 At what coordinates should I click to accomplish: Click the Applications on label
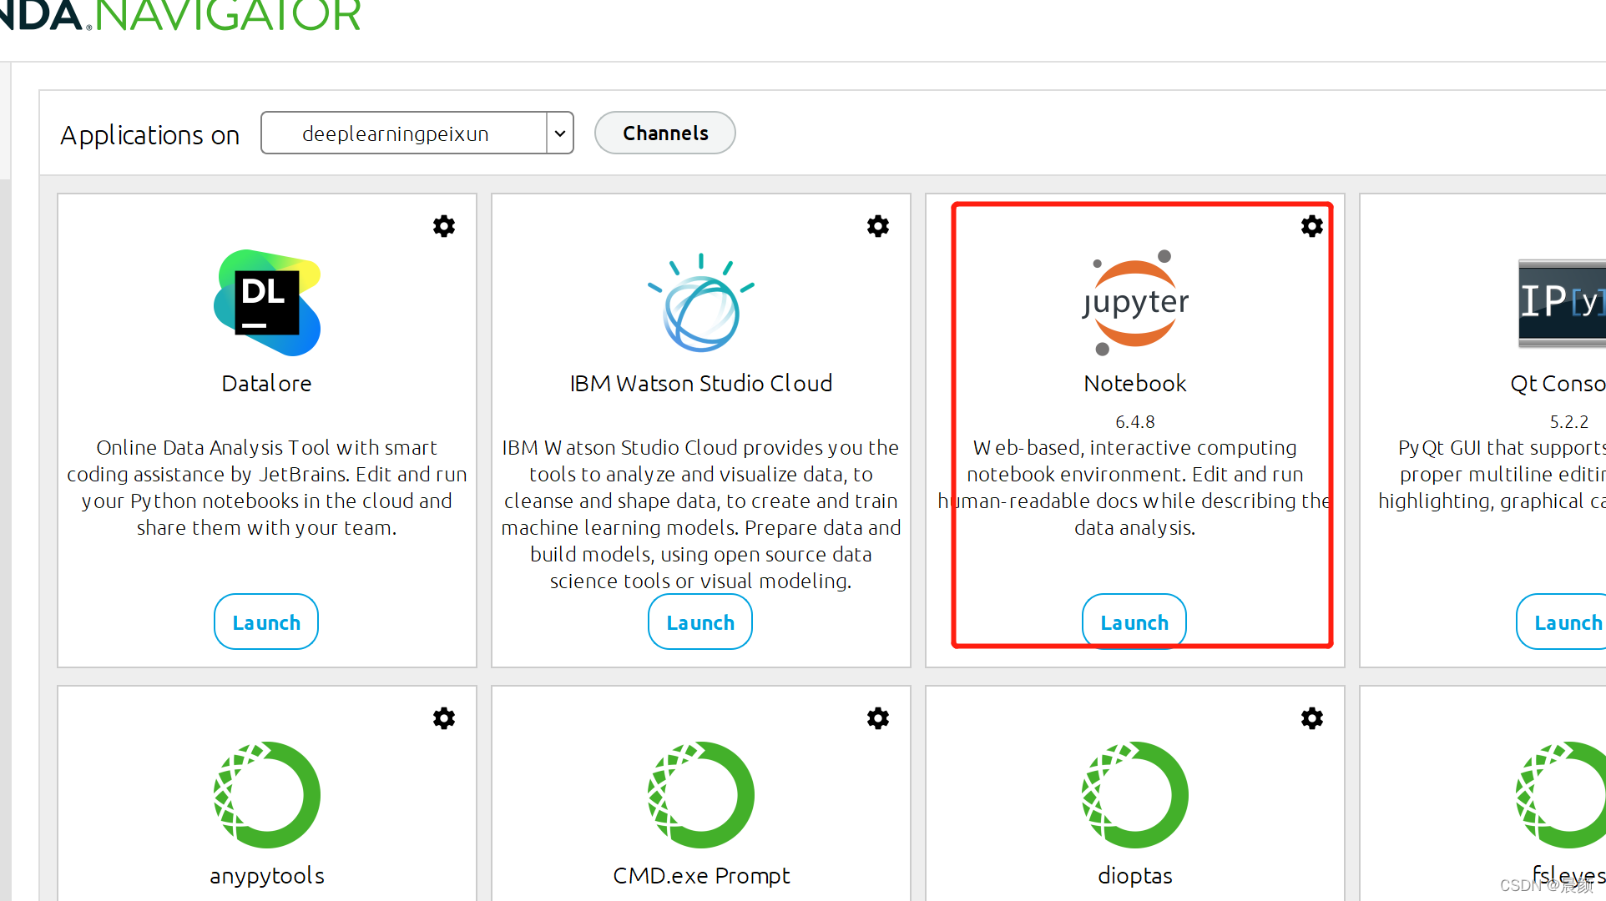(150, 135)
